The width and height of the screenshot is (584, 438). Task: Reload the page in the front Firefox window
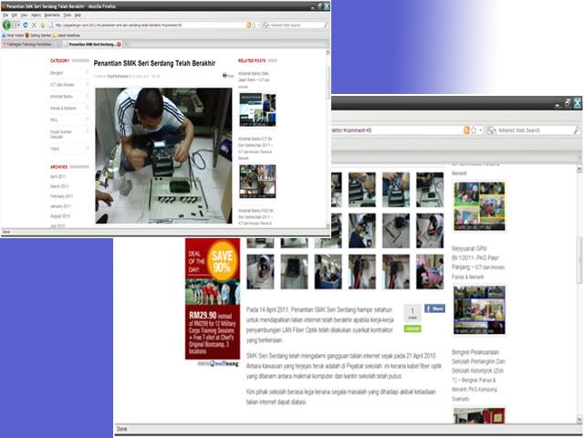click(25, 25)
